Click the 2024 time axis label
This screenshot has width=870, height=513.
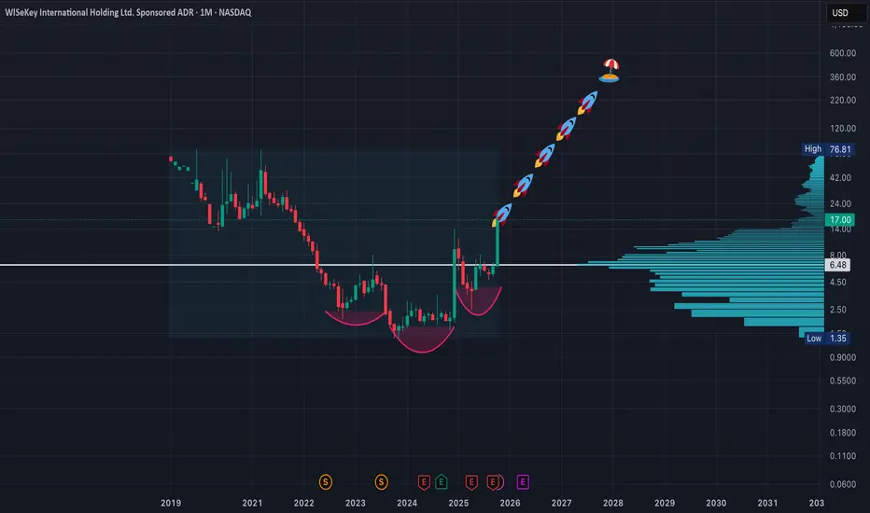point(407,503)
